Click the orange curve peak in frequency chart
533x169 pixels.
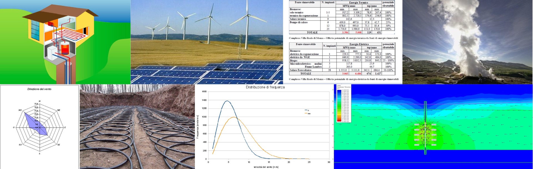(x=234, y=117)
